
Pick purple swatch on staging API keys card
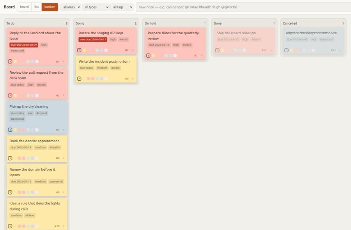click(x=102, y=50)
